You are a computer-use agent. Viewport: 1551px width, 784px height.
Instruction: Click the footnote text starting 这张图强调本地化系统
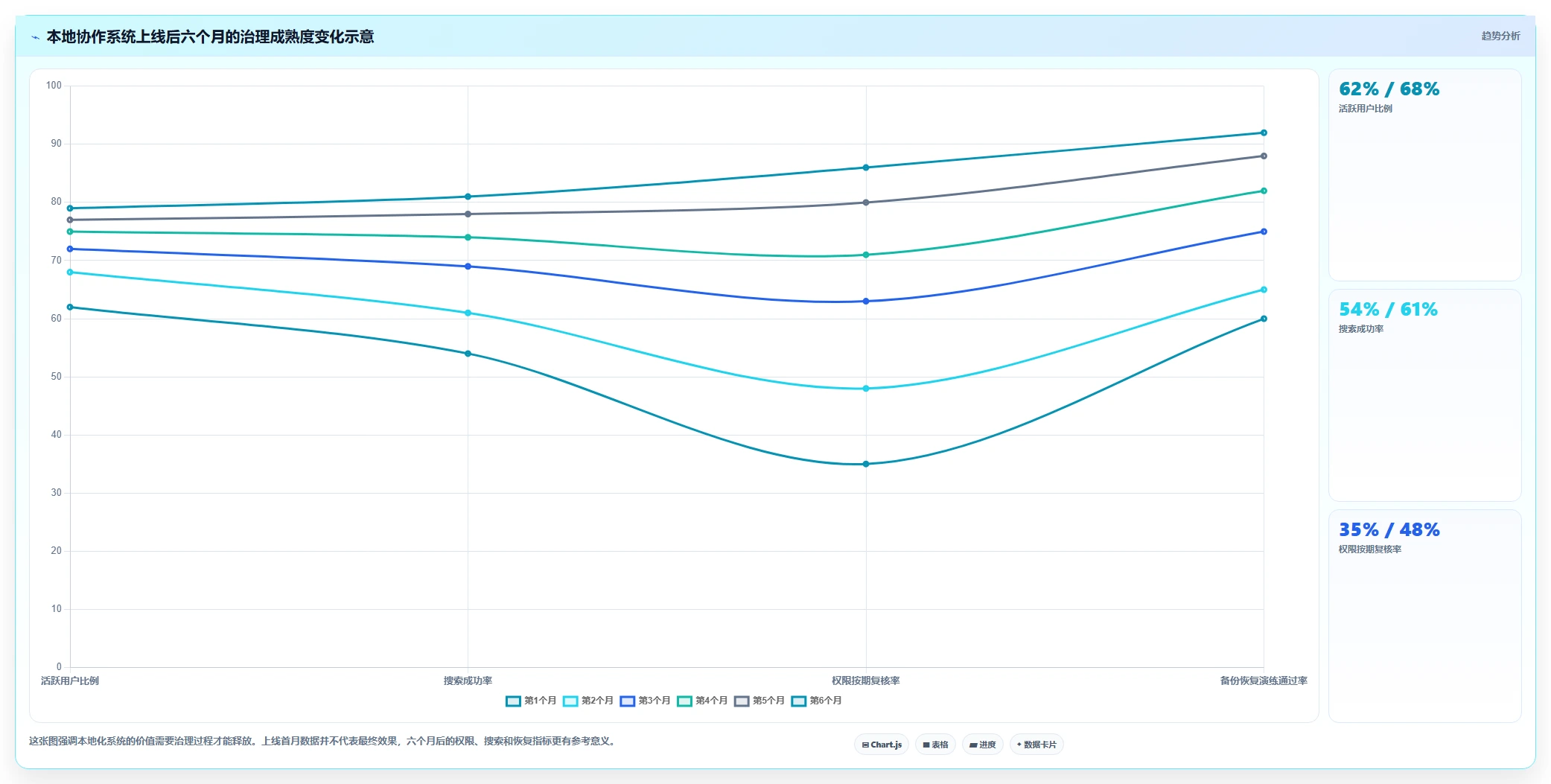[x=323, y=742]
